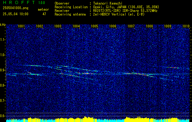Click the Receiving antenna label
The height and width of the screenshot is (122, 192).
pyautogui.click(x=70, y=14)
